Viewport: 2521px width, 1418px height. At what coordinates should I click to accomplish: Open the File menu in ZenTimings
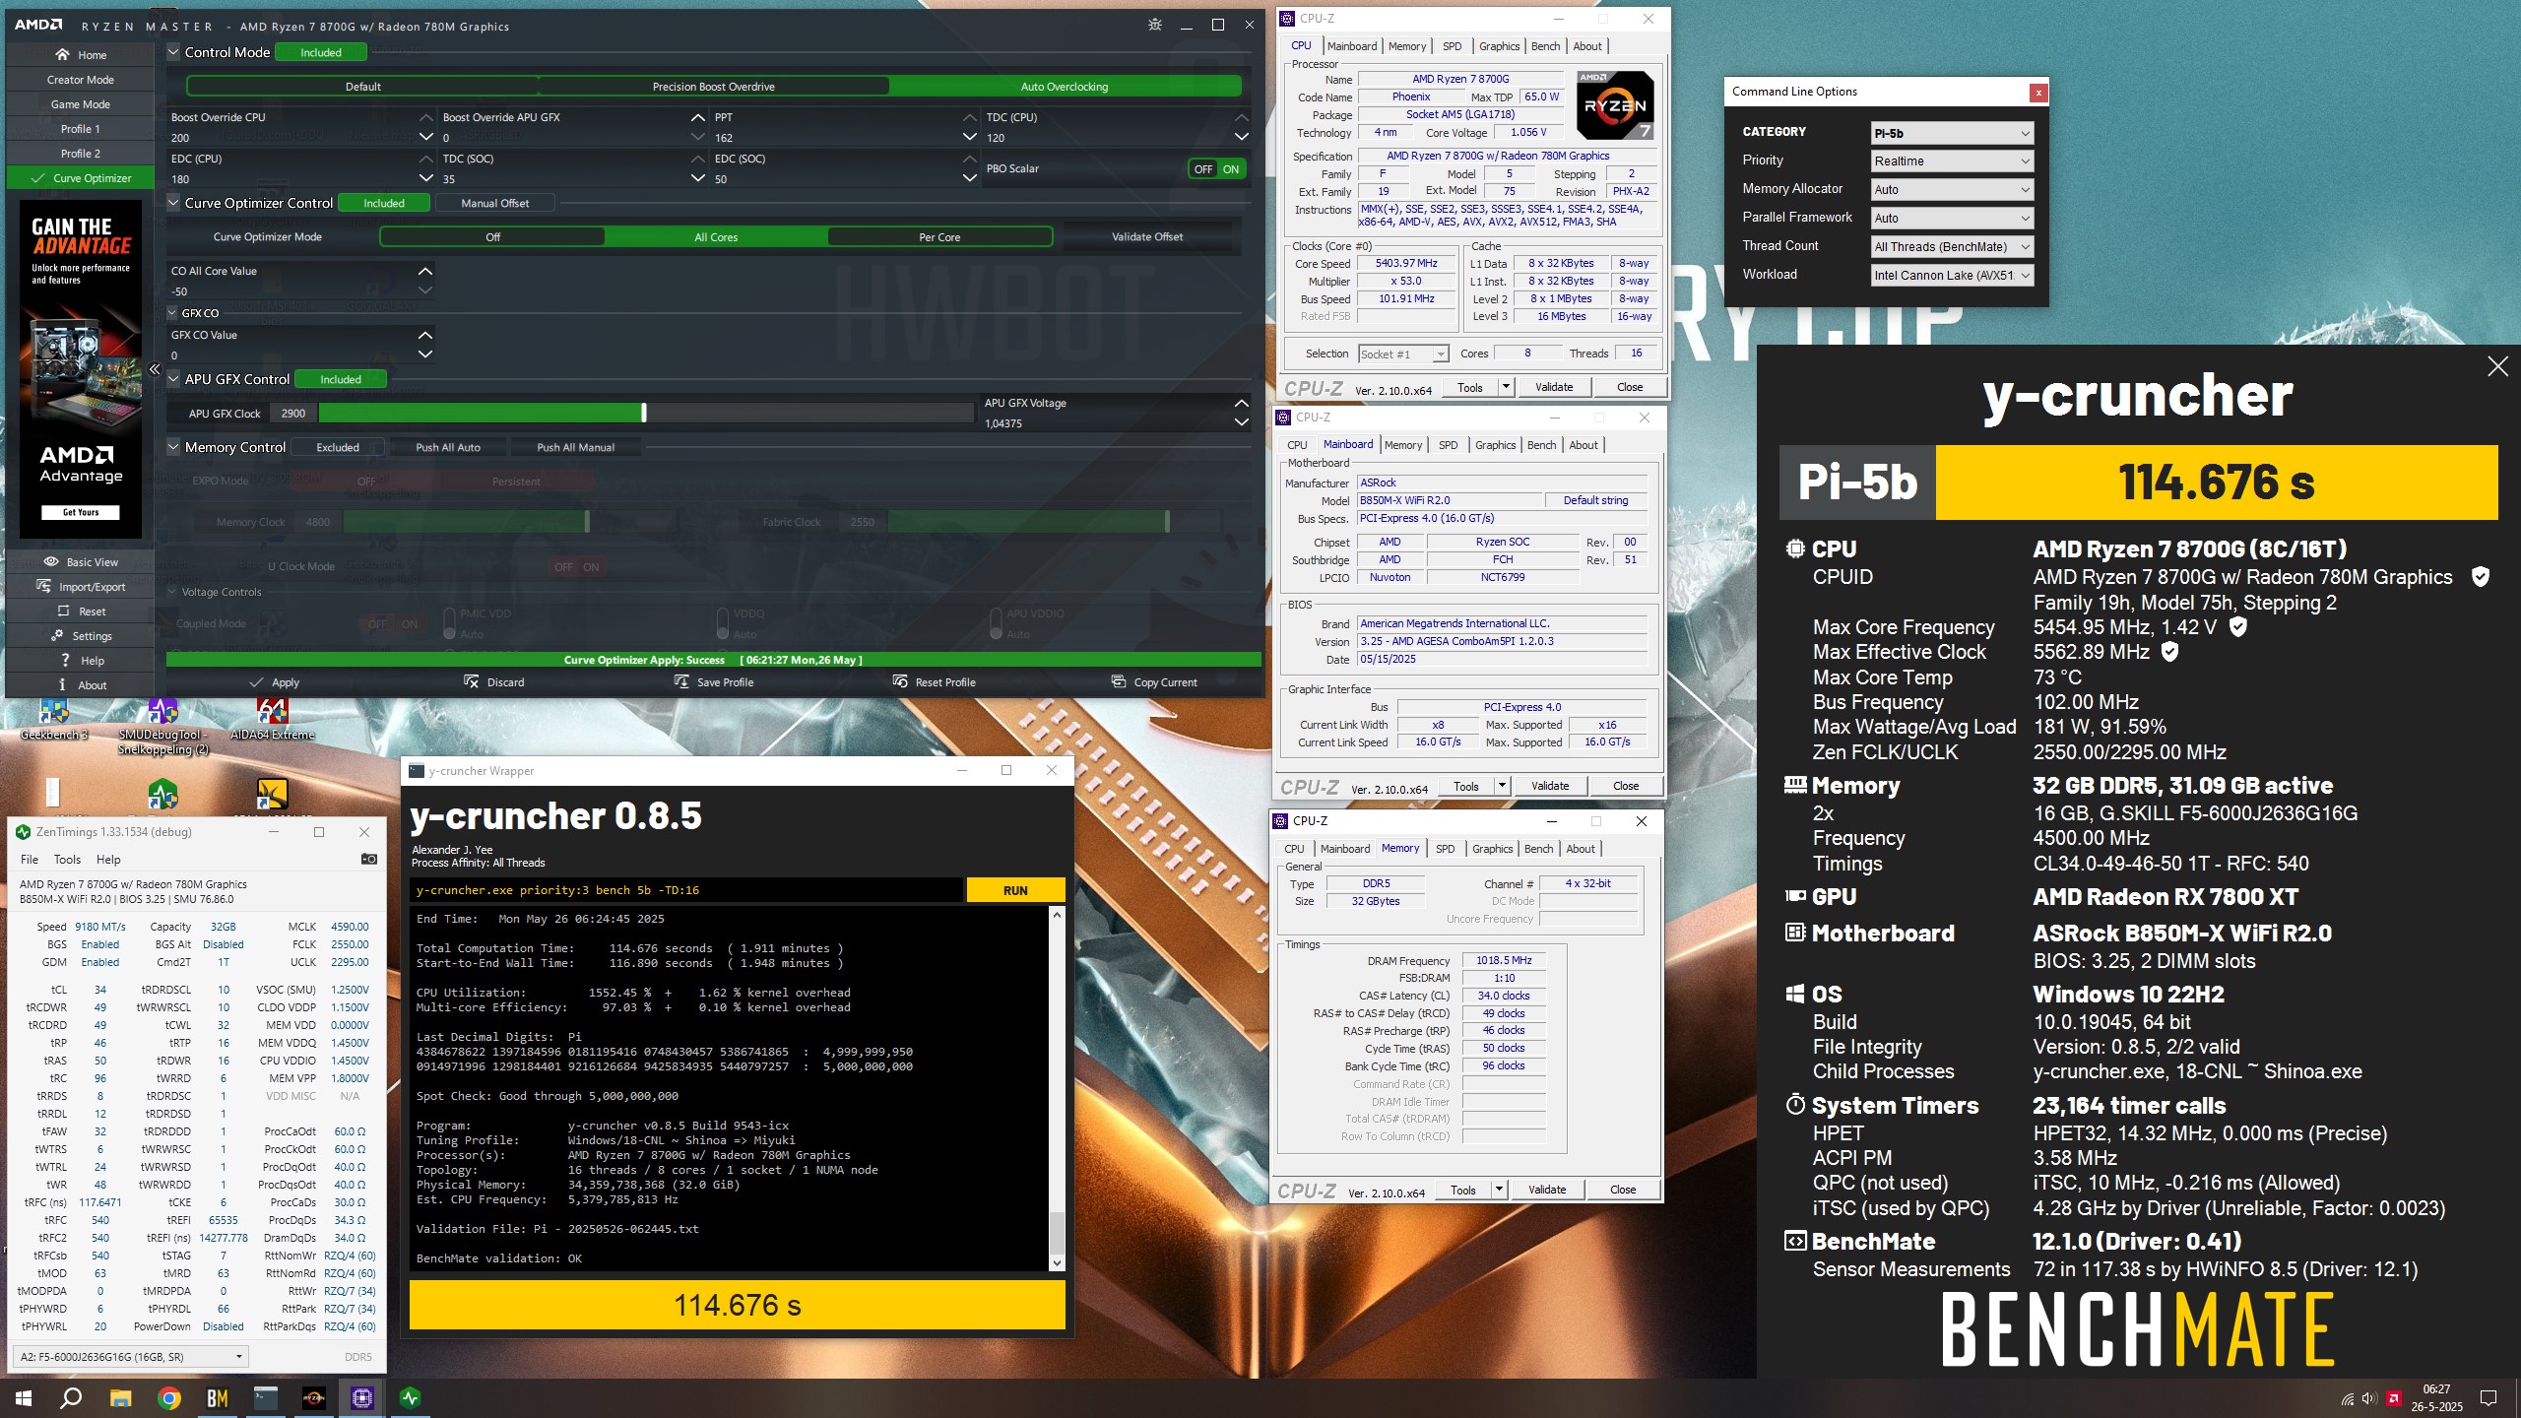click(30, 860)
